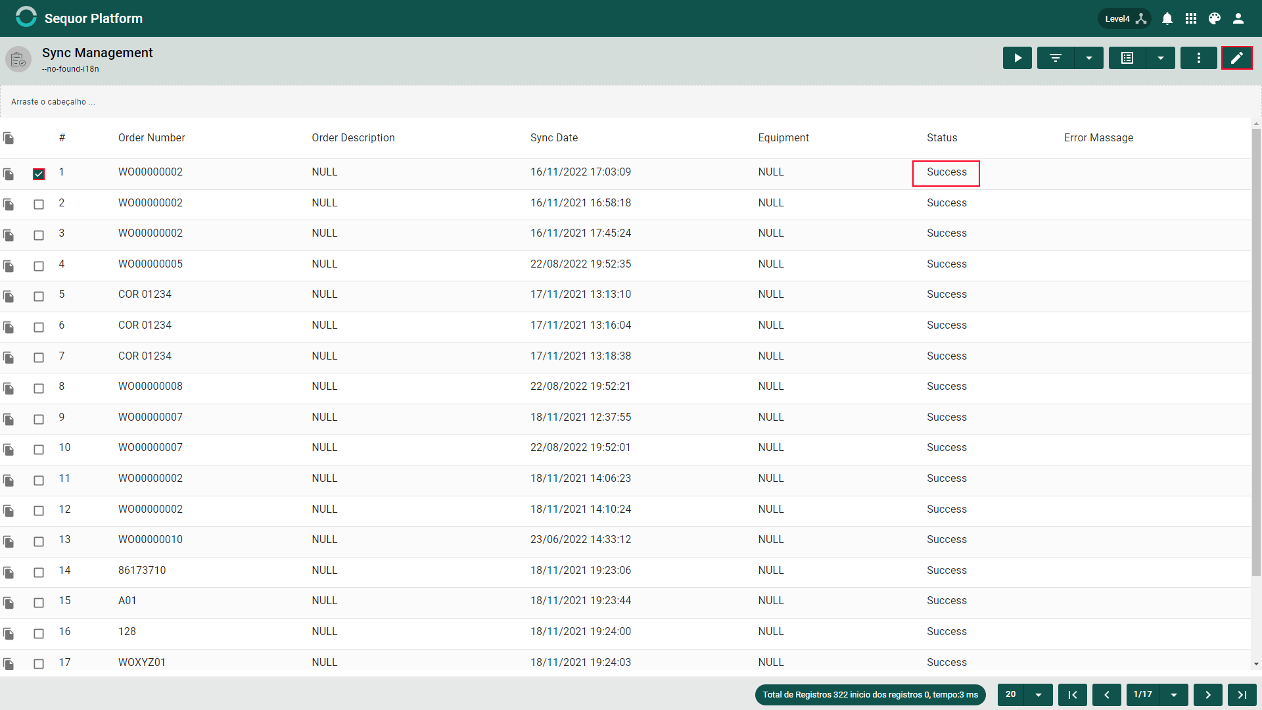Copy row 15 using its copy icon
This screenshot has width=1262, height=710.
9,603
